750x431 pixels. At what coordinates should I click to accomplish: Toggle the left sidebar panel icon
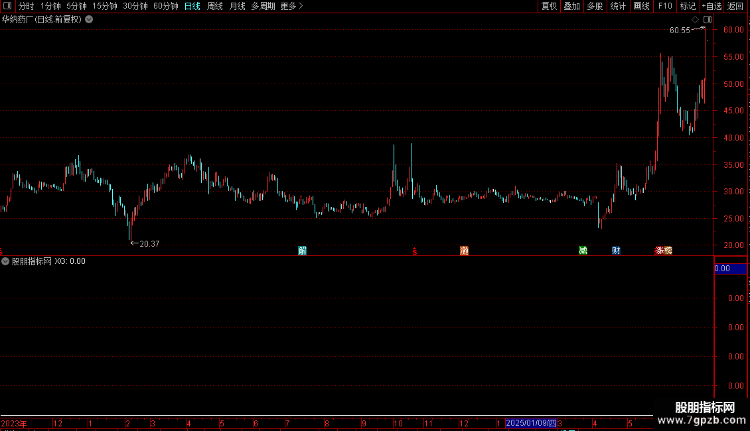(x=7, y=6)
